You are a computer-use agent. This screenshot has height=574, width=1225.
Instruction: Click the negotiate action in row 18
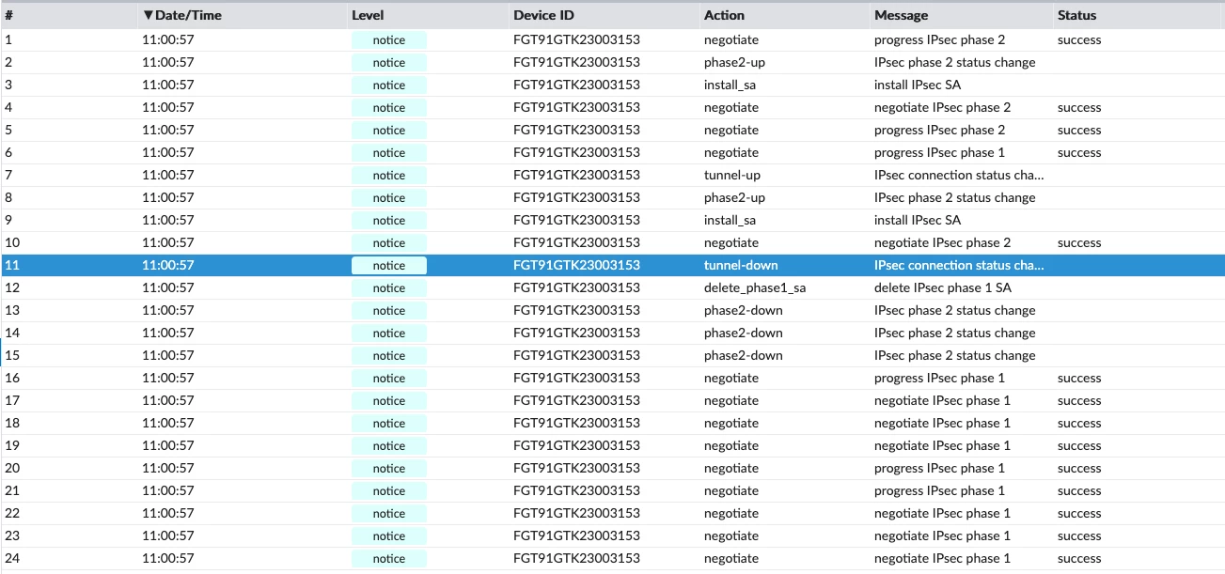click(x=730, y=423)
